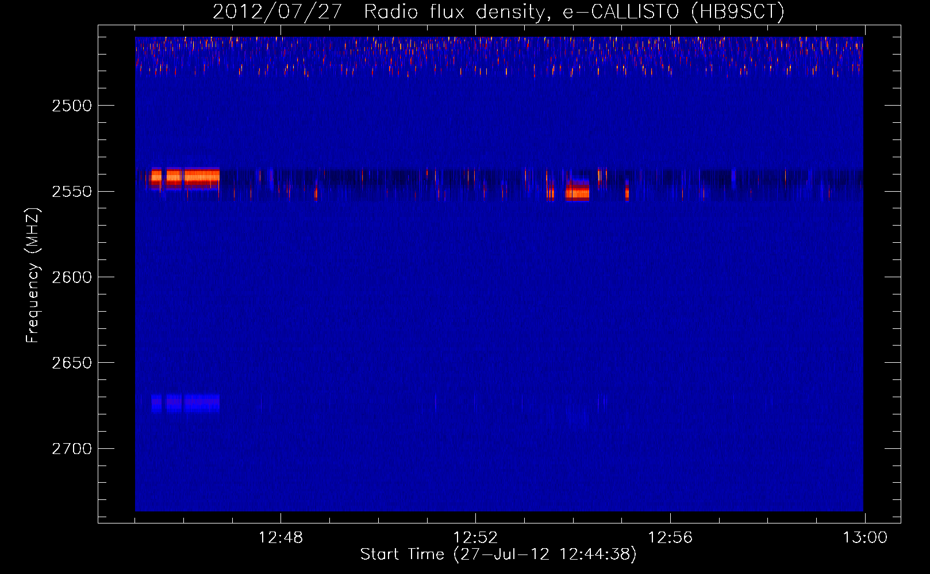Image resolution: width=930 pixels, height=574 pixels.
Task: Click the 'Start Time (27-Jul-12 12:44:38)' label
Action: [498, 554]
